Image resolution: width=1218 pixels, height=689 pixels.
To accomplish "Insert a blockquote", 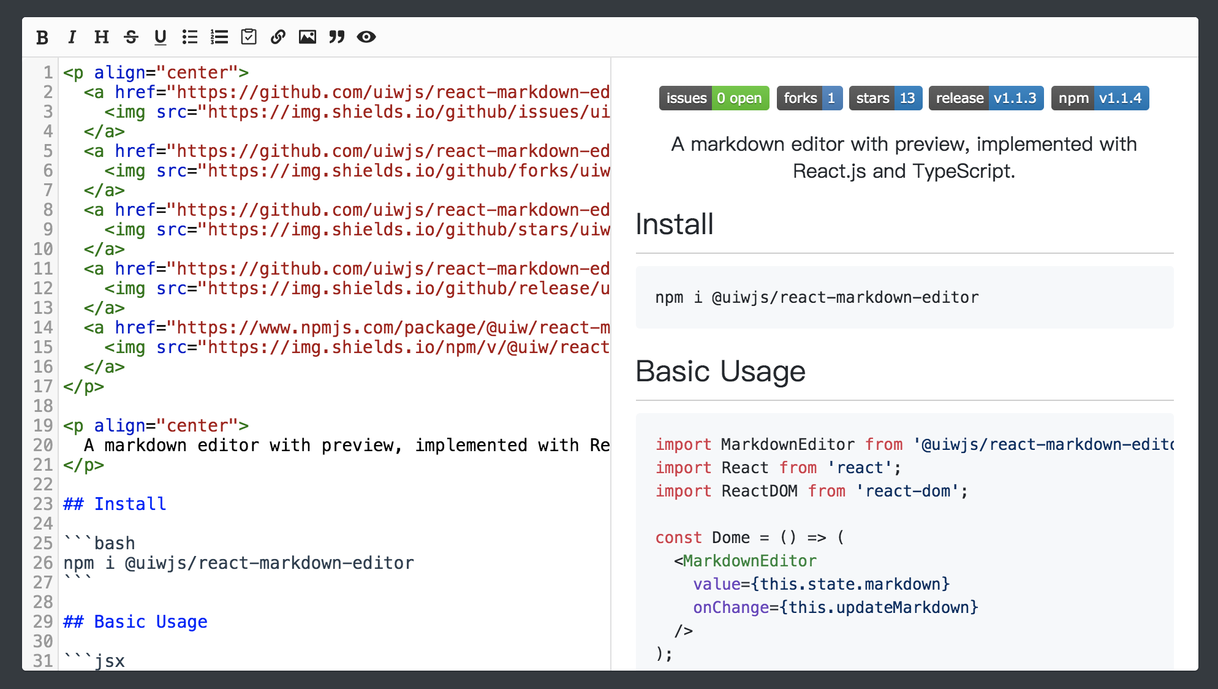I will pos(336,37).
